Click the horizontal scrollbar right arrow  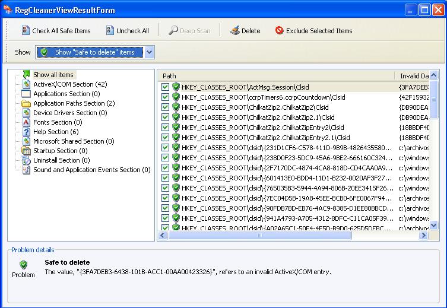(x=424, y=236)
